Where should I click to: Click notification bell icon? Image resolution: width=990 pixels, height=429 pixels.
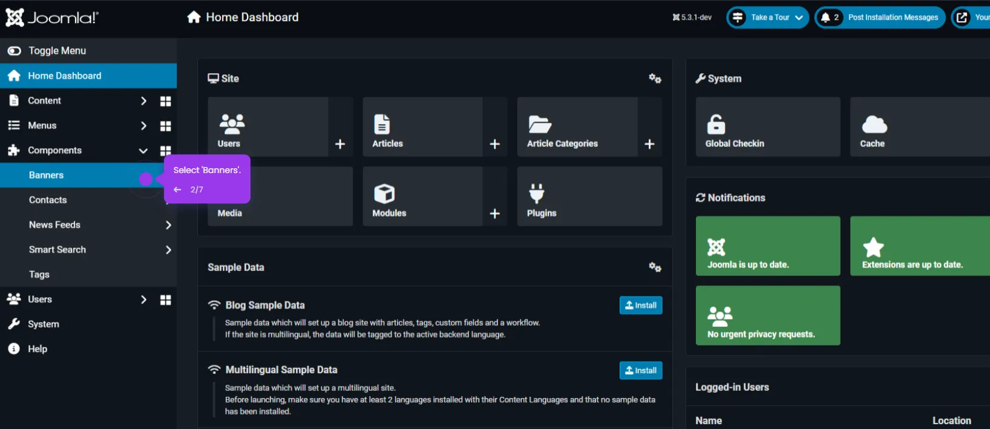pos(825,18)
